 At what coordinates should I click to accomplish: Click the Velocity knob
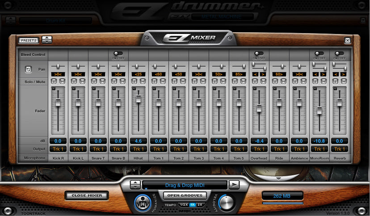(x=227, y=203)
